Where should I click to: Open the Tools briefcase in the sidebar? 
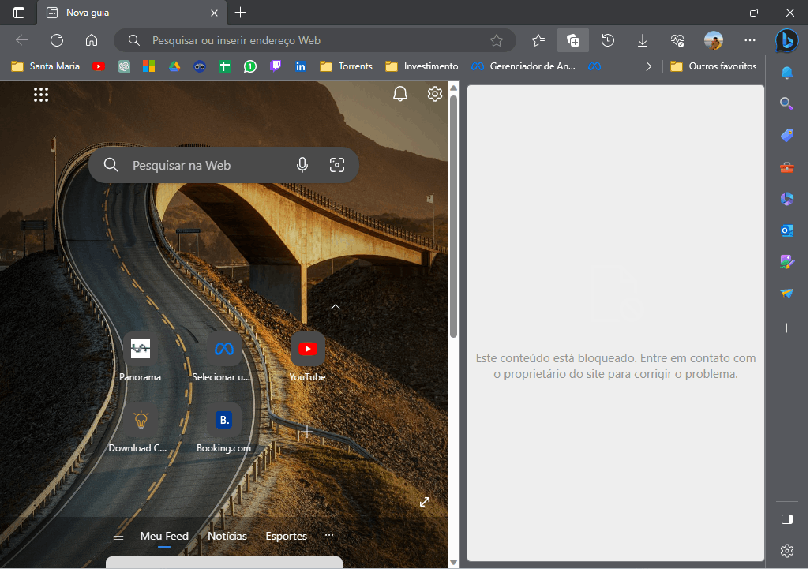(x=786, y=167)
